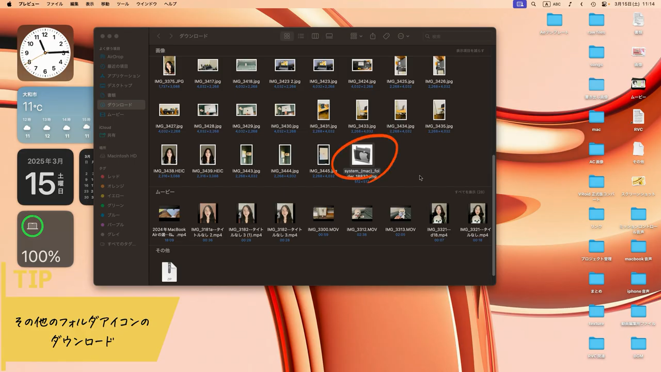Viewport: 661px width, 372px height.
Task: Select the purple パープル tag
Action: tap(116, 225)
